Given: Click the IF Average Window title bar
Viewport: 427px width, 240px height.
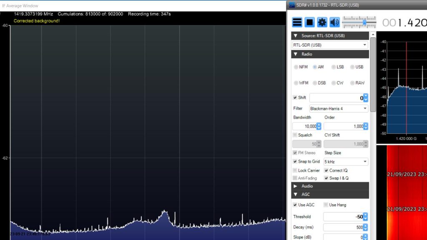Looking at the screenshot, I should click(x=143, y=6).
